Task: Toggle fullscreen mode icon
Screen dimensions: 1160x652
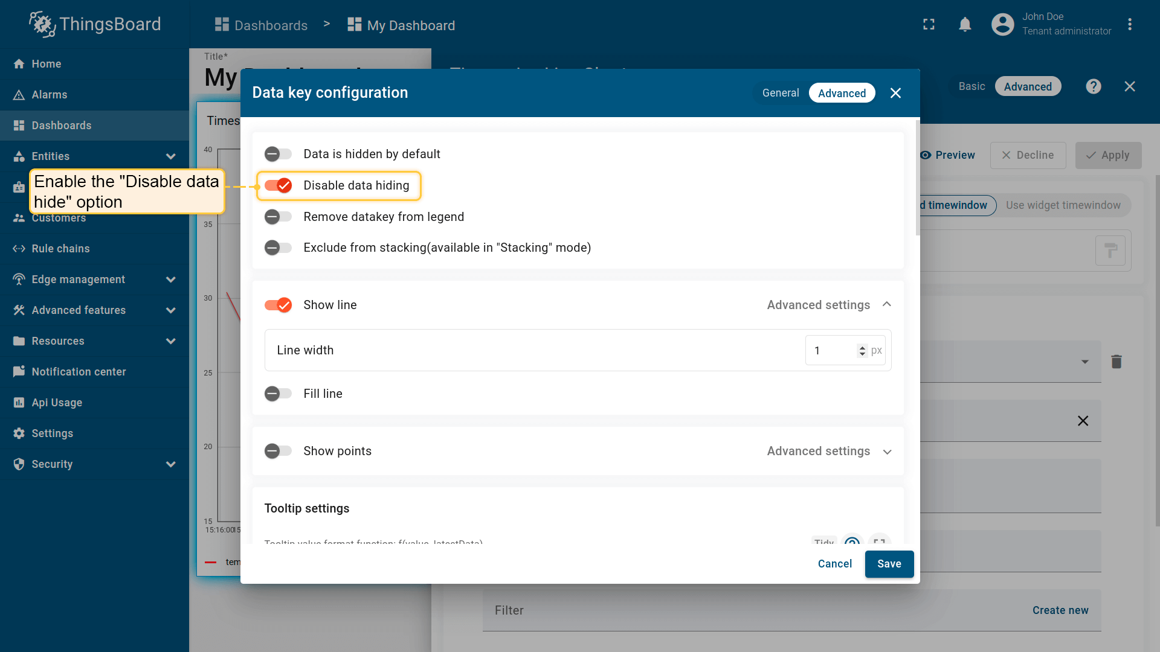Action: point(929,25)
